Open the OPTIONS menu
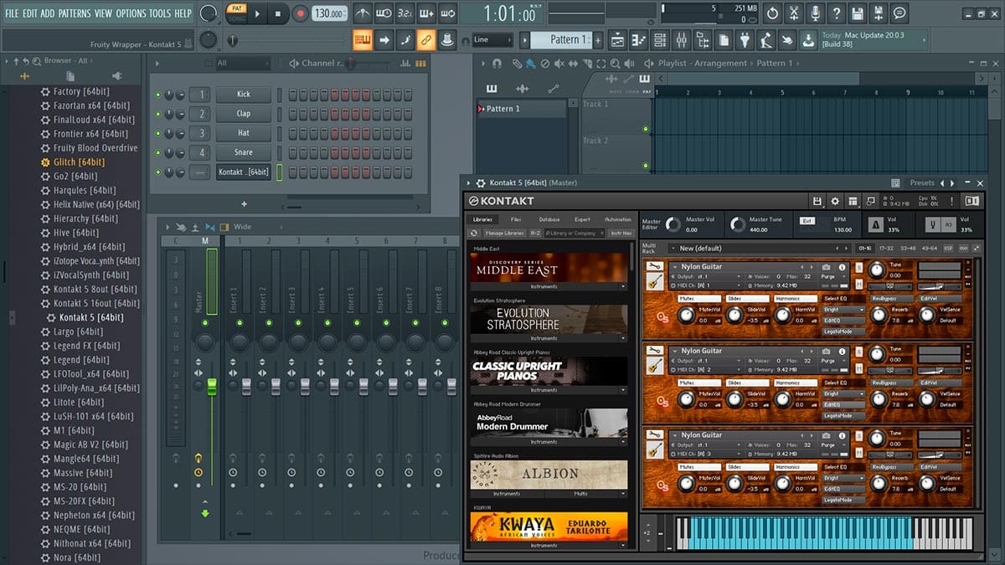1005x565 pixels. (131, 13)
